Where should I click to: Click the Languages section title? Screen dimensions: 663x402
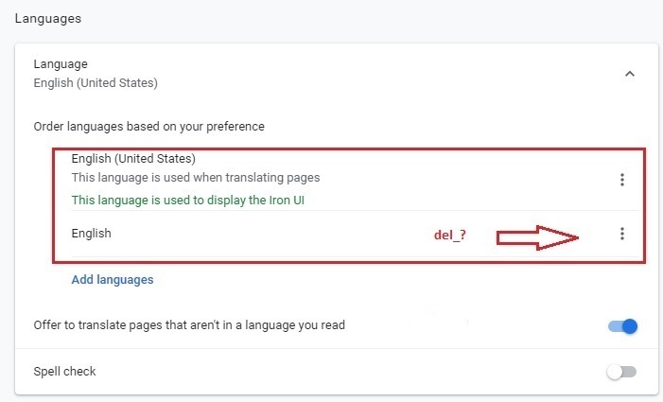[x=48, y=19]
